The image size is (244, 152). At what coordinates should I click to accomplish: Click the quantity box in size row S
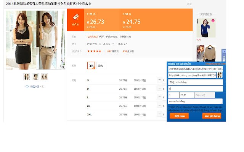(x=164, y=80)
